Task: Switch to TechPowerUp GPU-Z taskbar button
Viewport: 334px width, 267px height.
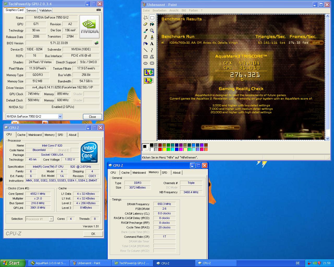Action: click(132, 263)
